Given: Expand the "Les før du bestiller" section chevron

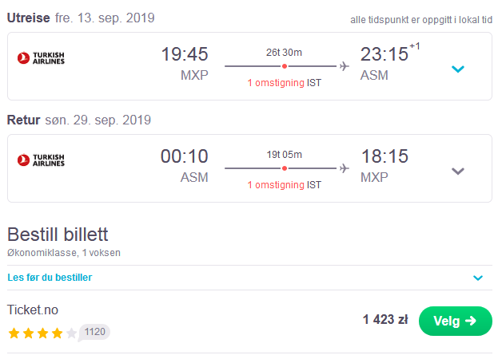Looking at the screenshot, I should 478,278.
